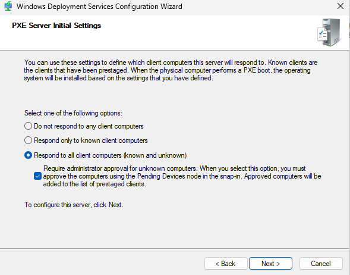The height and width of the screenshot is (275, 350).
Task: Click the checklist document on the server graphic
Action: coord(323,35)
